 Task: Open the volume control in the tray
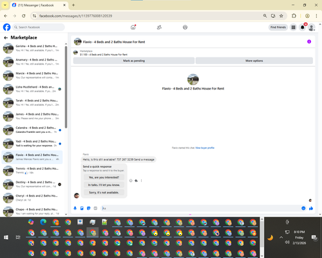point(287,243)
